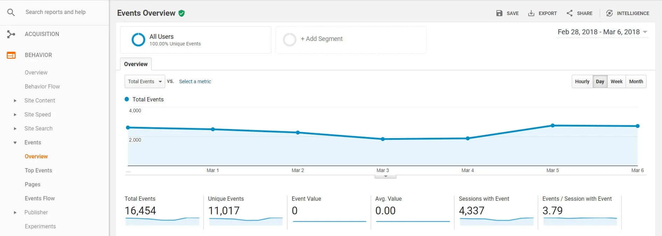Select the All Users segment
Image resolution: width=662 pixels, height=236 pixels.
(x=195, y=40)
